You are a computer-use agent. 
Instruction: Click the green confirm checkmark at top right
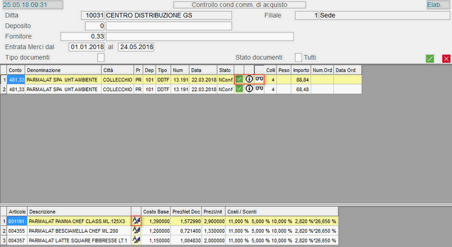pos(430,59)
